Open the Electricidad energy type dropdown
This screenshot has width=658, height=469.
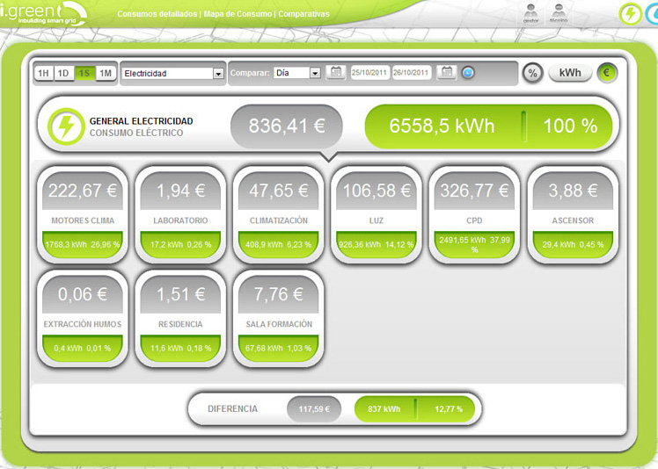[172, 74]
